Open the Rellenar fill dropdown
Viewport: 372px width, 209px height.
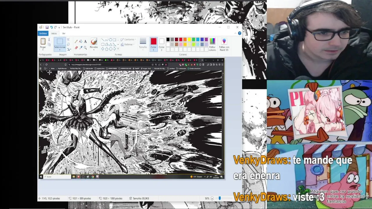(x=128, y=44)
